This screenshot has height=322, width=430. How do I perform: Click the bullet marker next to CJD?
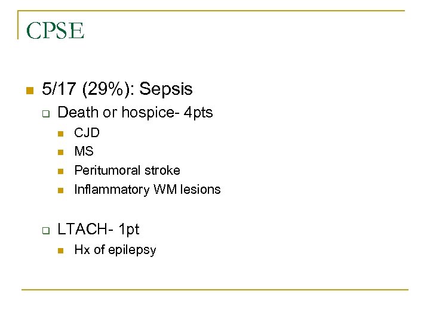pyautogui.click(x=60, y=133)
